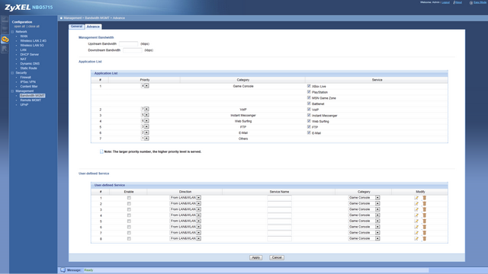
Task: Open Remote MGMT in the sidebar menu
Action: point(30,100)
